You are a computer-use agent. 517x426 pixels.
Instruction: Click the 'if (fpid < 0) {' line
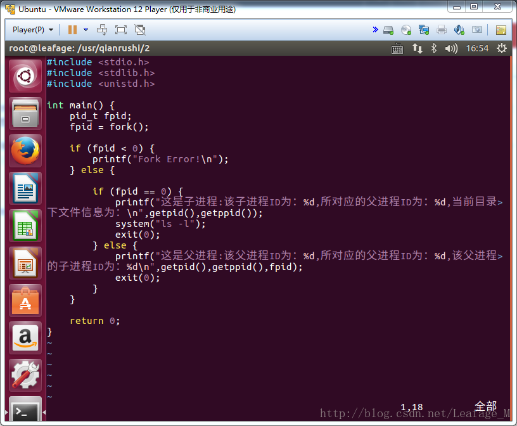(x=112, y=148)
